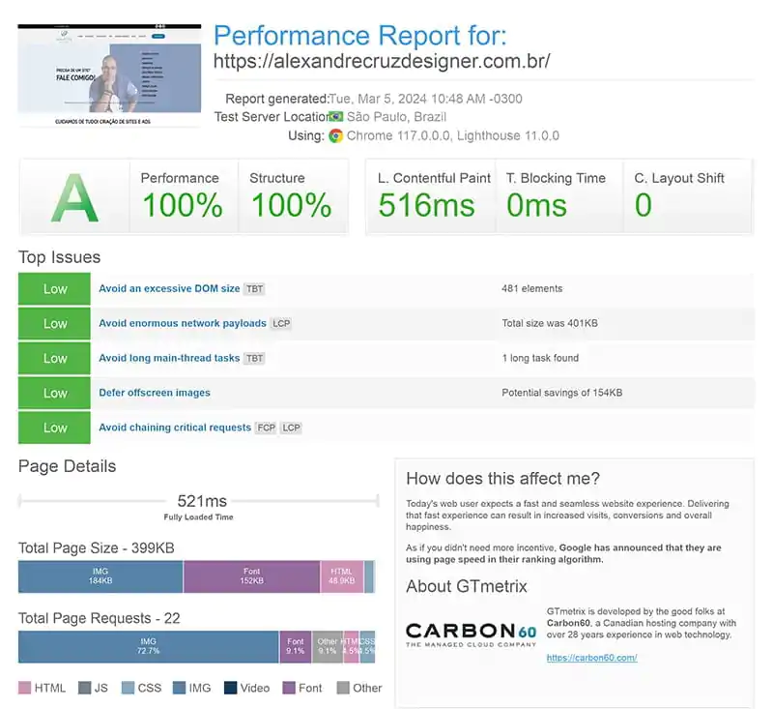This screenshot has width=773, height=709.
Task: Click the TBT tag beside long main-thread tasks
Action: 254,359
